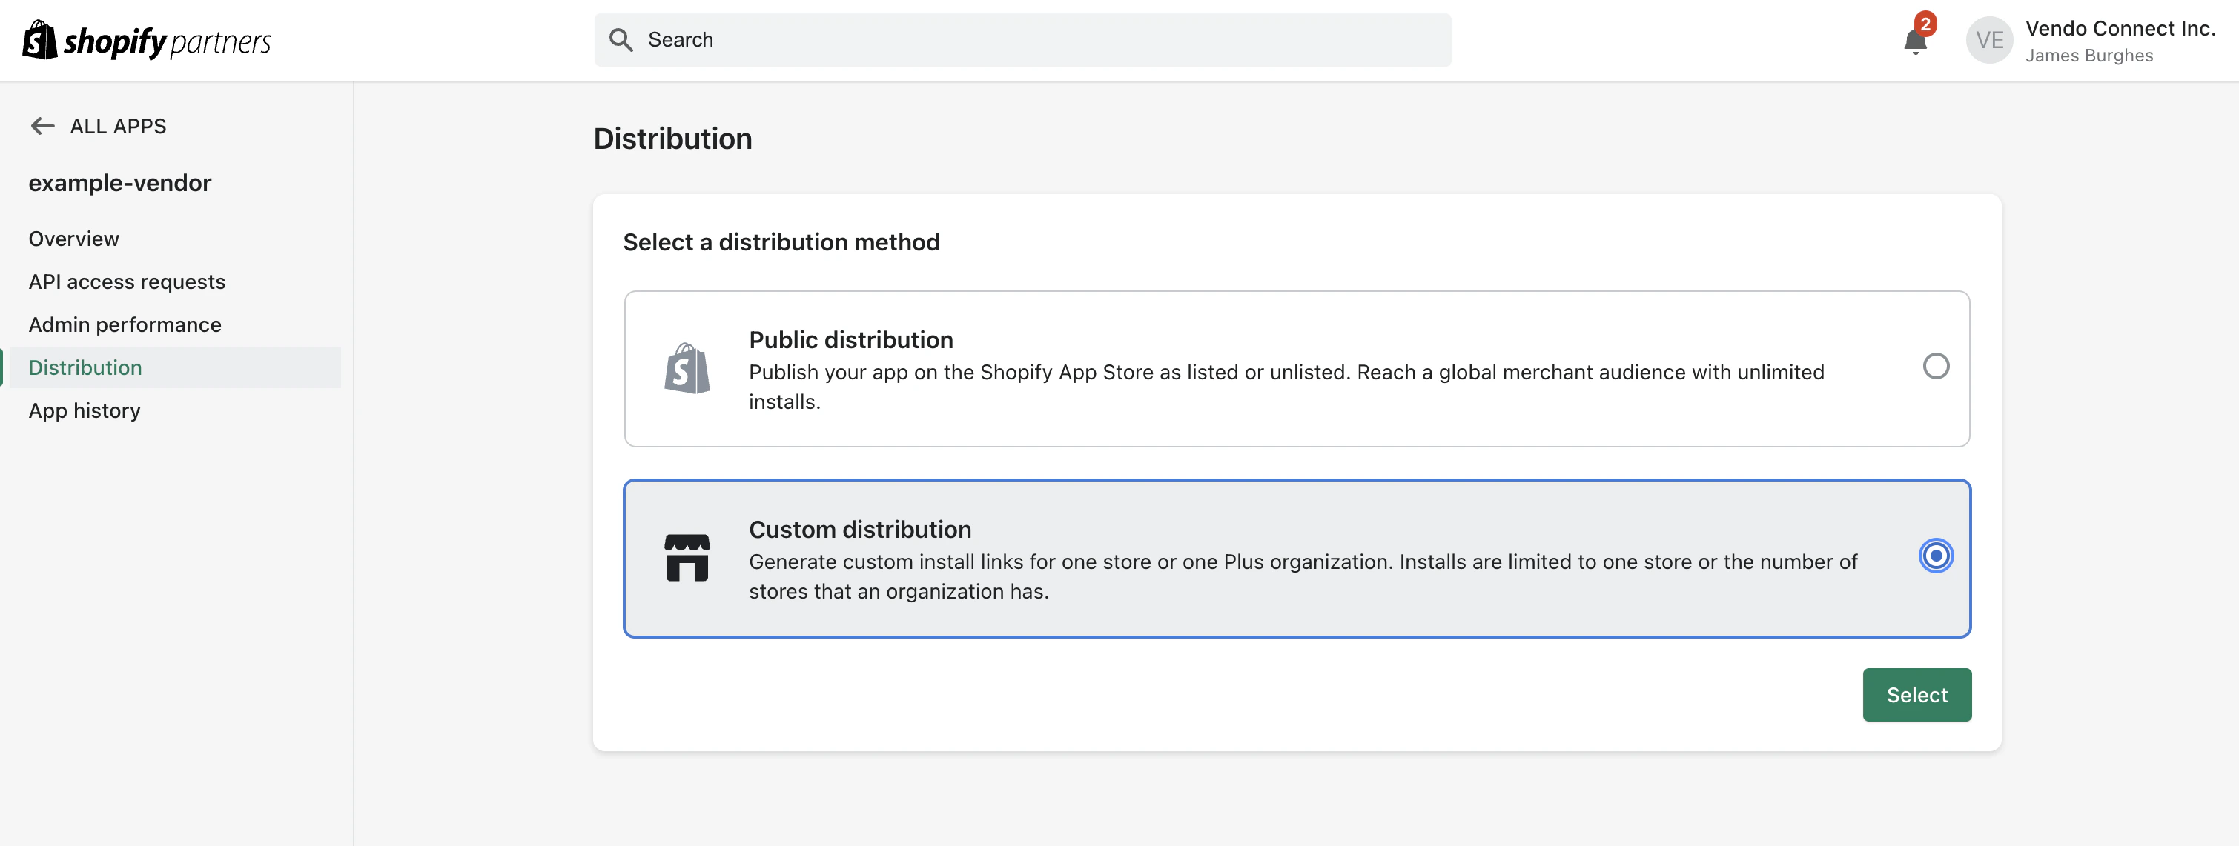Click the James Burghes user name
The width and height of the screenshot is (2239, 846).
point(2088,56)
